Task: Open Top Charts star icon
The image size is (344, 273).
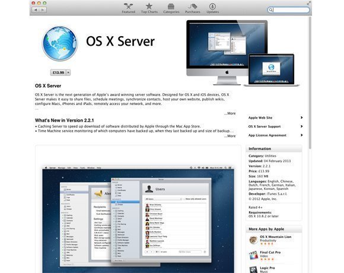Action: coord(149,7)
